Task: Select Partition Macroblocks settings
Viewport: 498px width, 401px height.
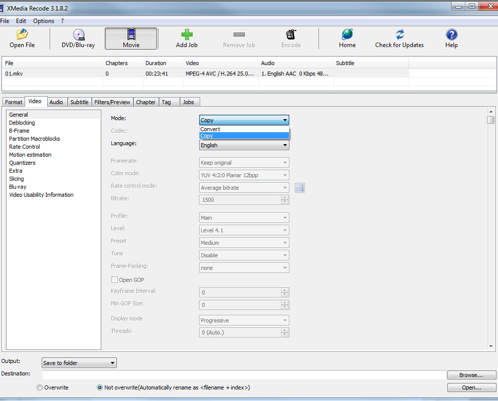Action: pyautogui.click(x=34, y=139)
